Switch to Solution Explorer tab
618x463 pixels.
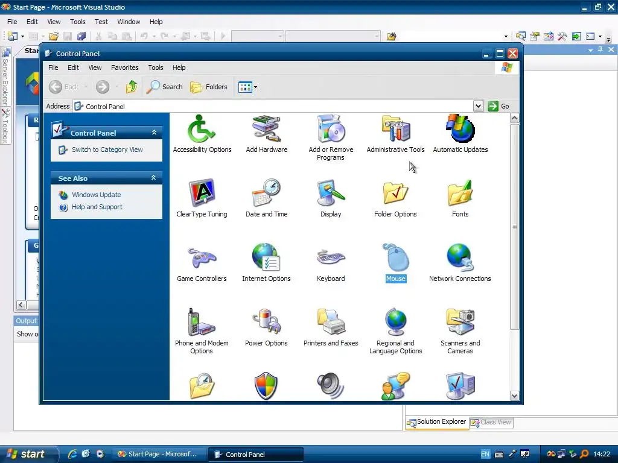pos(437,423)
